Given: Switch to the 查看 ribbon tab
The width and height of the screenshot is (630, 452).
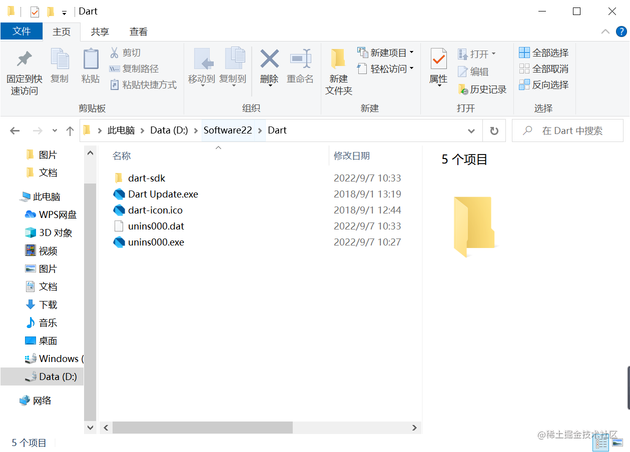Looking at the screenshot, I should tap(138, 31).
